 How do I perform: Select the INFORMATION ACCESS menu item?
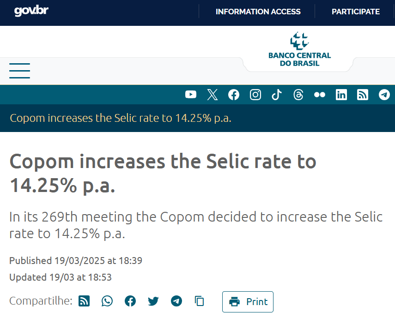[x=258, y=12]
